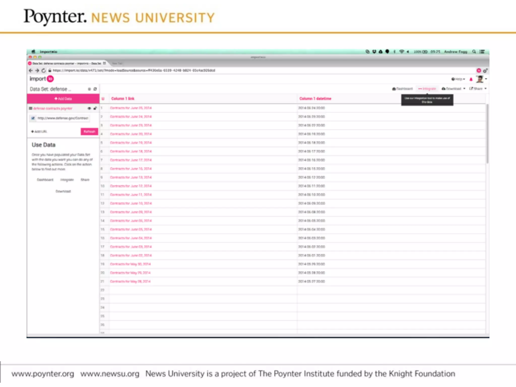Uncheck the defense.gov URL checkbox

(33, 118)
